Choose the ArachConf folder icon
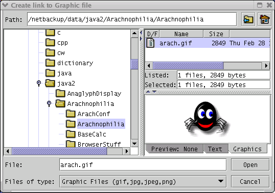 click(x=71, y=114)
